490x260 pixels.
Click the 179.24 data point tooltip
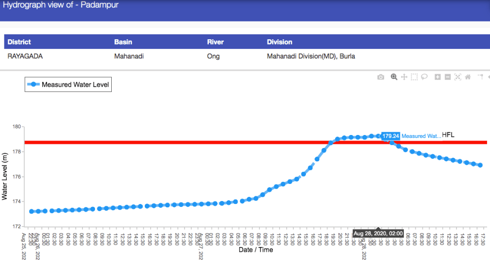tap(391, 136)
